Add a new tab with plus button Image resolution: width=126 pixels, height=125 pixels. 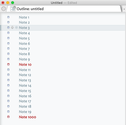tap(124, 9)
